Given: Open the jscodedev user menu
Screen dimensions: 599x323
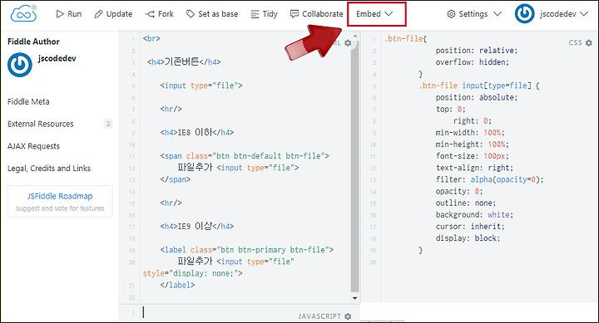Looking at the screenshot, I should (563, 14).
